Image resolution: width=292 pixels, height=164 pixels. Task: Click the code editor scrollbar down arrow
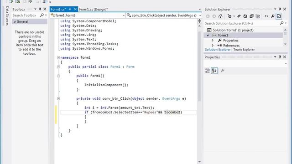coord(199,162)
